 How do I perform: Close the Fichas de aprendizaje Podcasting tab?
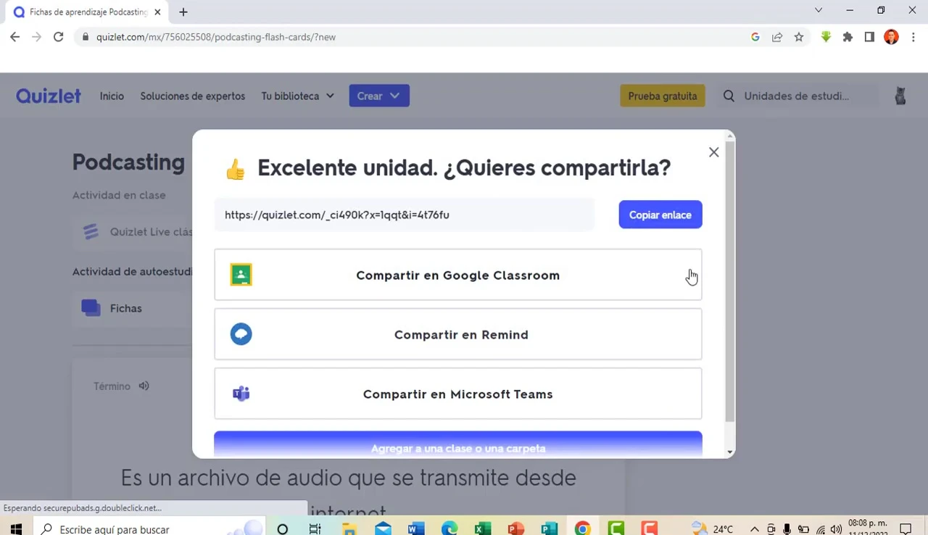(157, 12)
